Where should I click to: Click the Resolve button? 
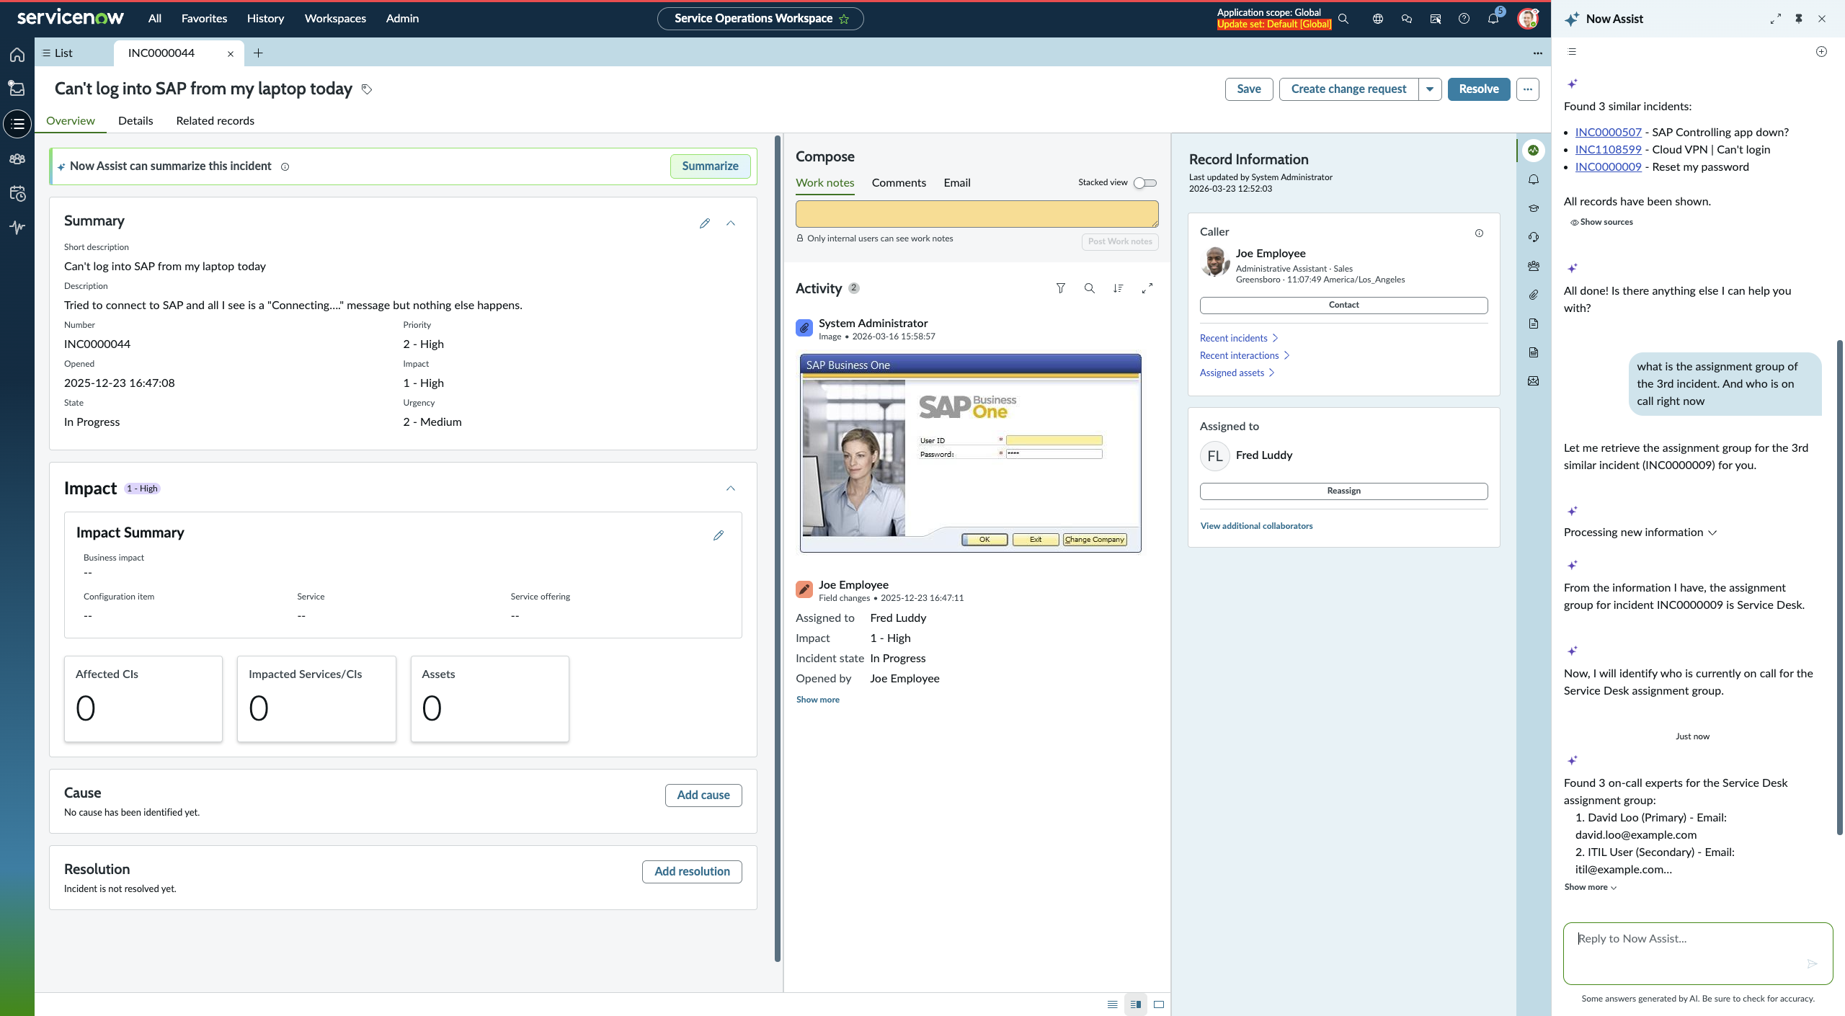pos(1479,89)
